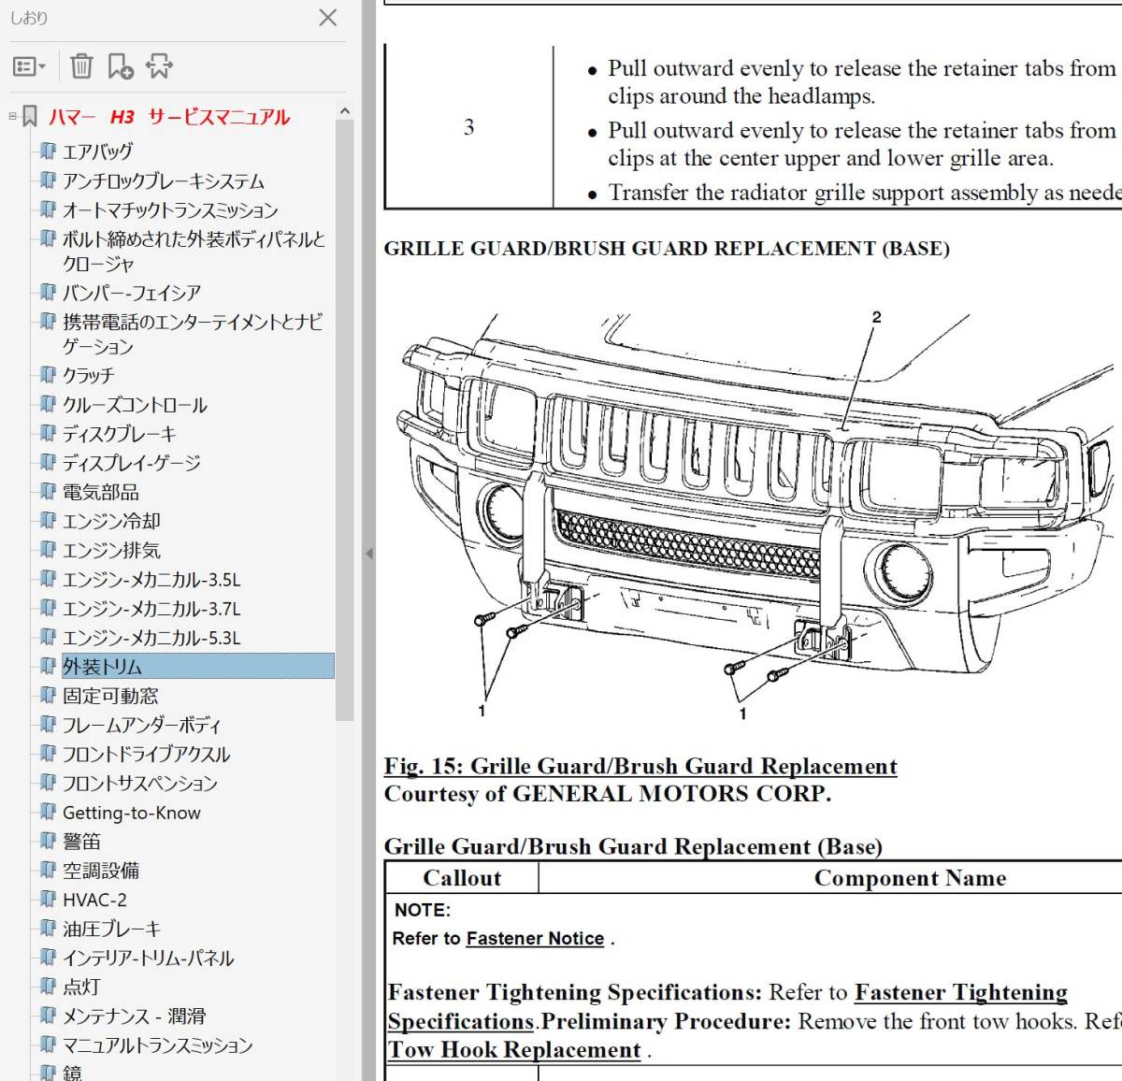Go to the 警笛 bookmark
Image resolution: width=1122 pixels, height=1081 pixels.
point(81,842)
